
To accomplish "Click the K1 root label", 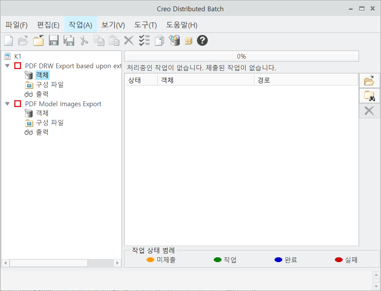I will [18, 57].
